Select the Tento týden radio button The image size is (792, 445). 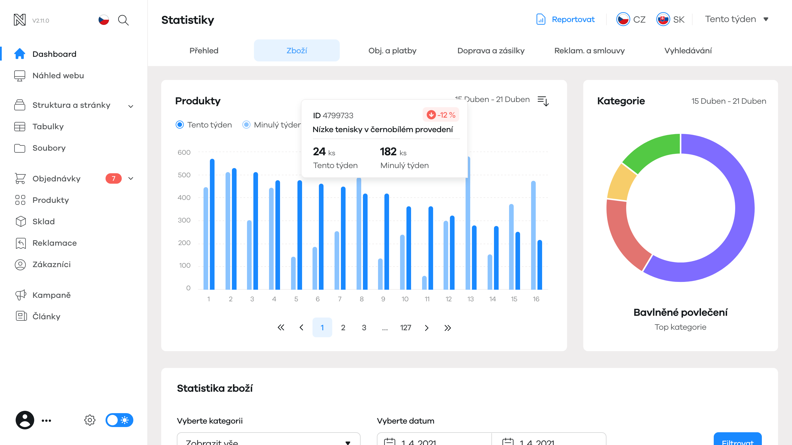pos(179,125)
